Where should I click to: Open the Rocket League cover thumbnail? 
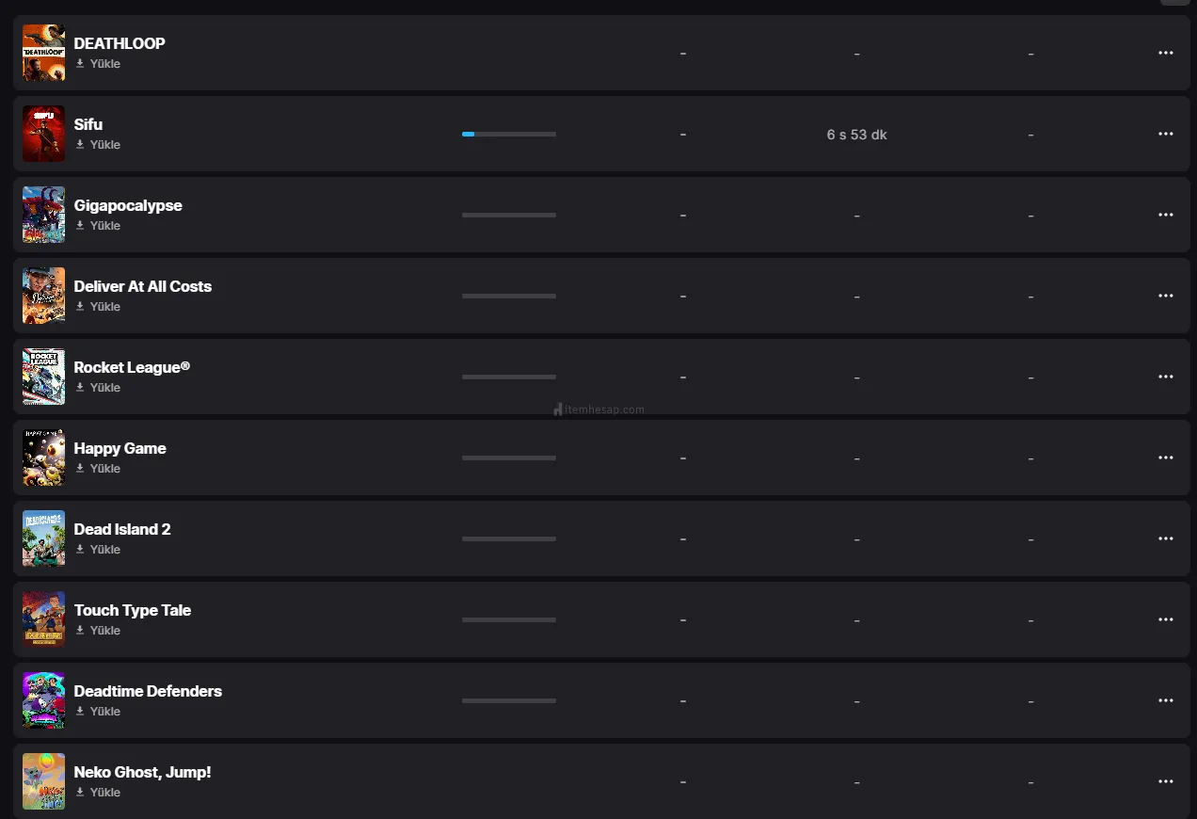(x=44, y=377)
